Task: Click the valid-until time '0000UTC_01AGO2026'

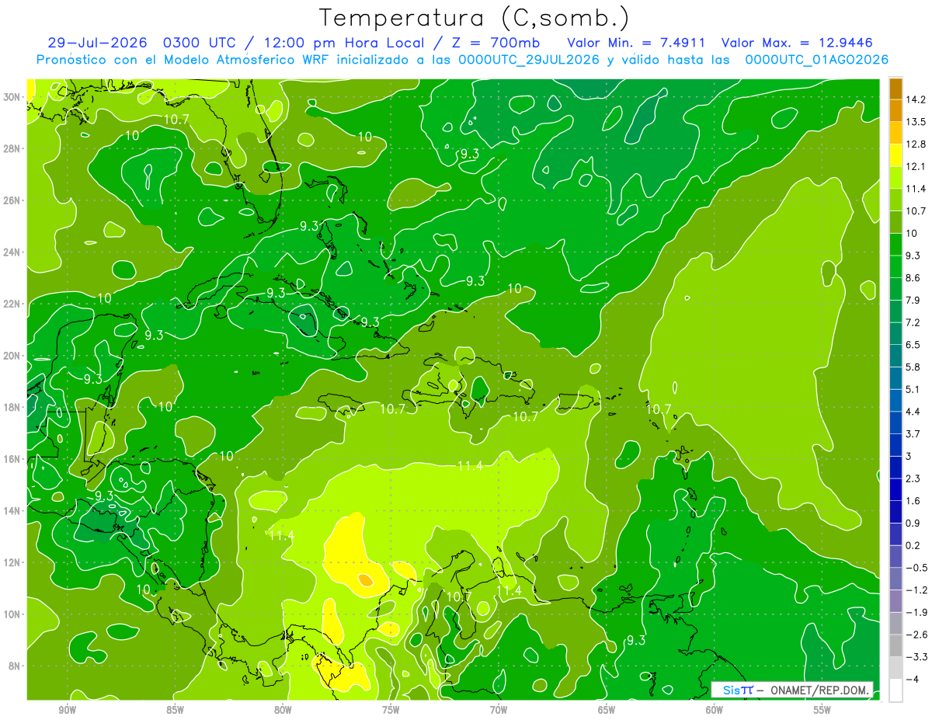Action: (817, 60)
